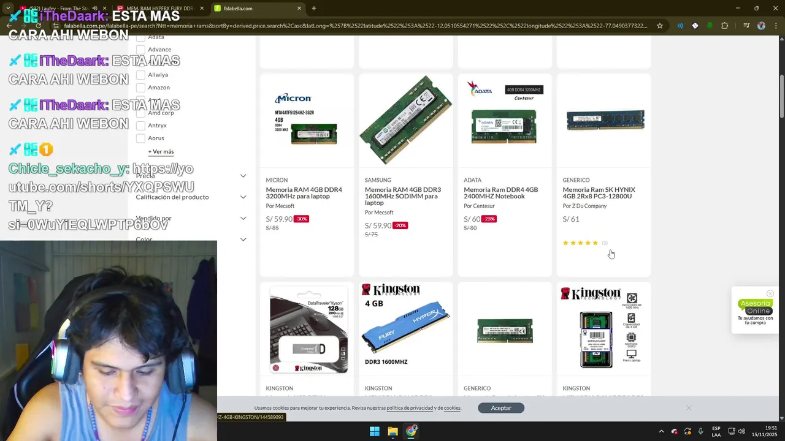785x441 pixels.
Task: Open a new browser tab
Action: (x=314, y=9)
